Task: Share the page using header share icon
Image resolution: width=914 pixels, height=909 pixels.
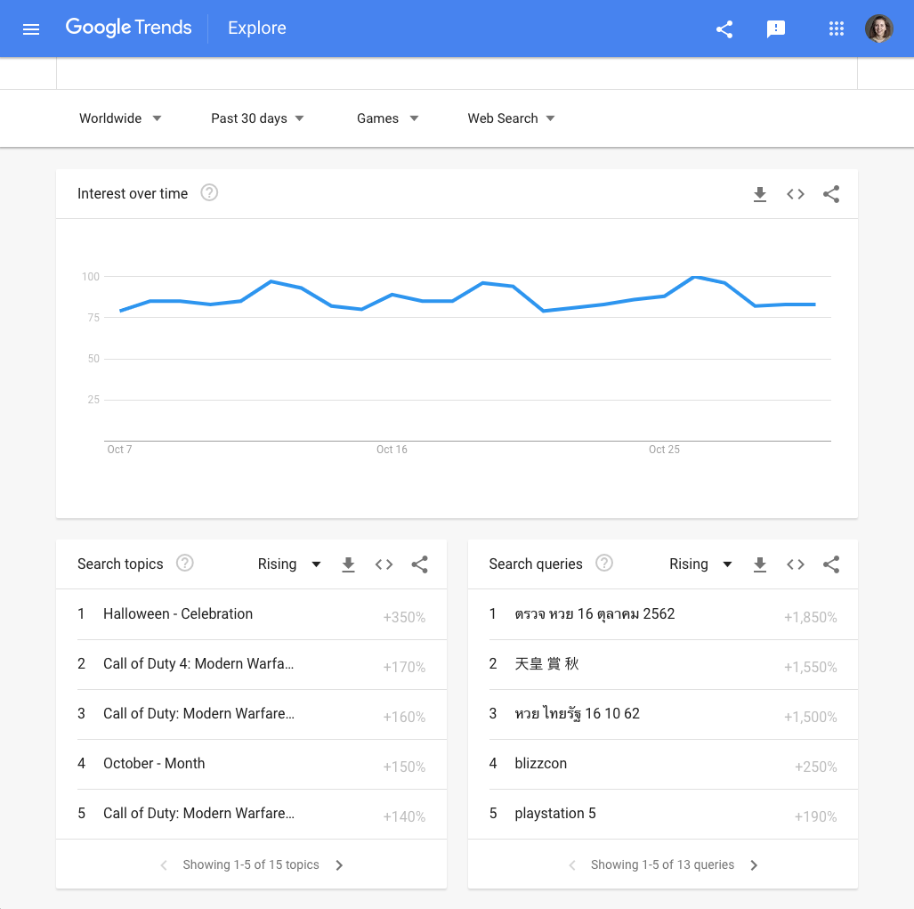Action: click(724, 28)
